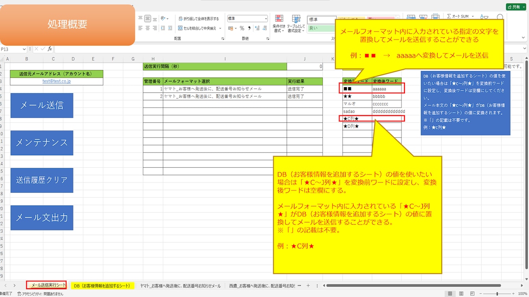Image resolution: width=529 pixels, height=297 pixels.
Task: Apply the 良い green cell style
Action: [x=321, y=28]
